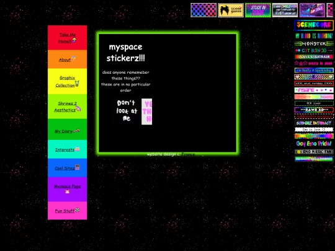The width and height of the screenshot is (335, 251).
Task: Click the RAWR XD blinkie
Action: [314, 110]
